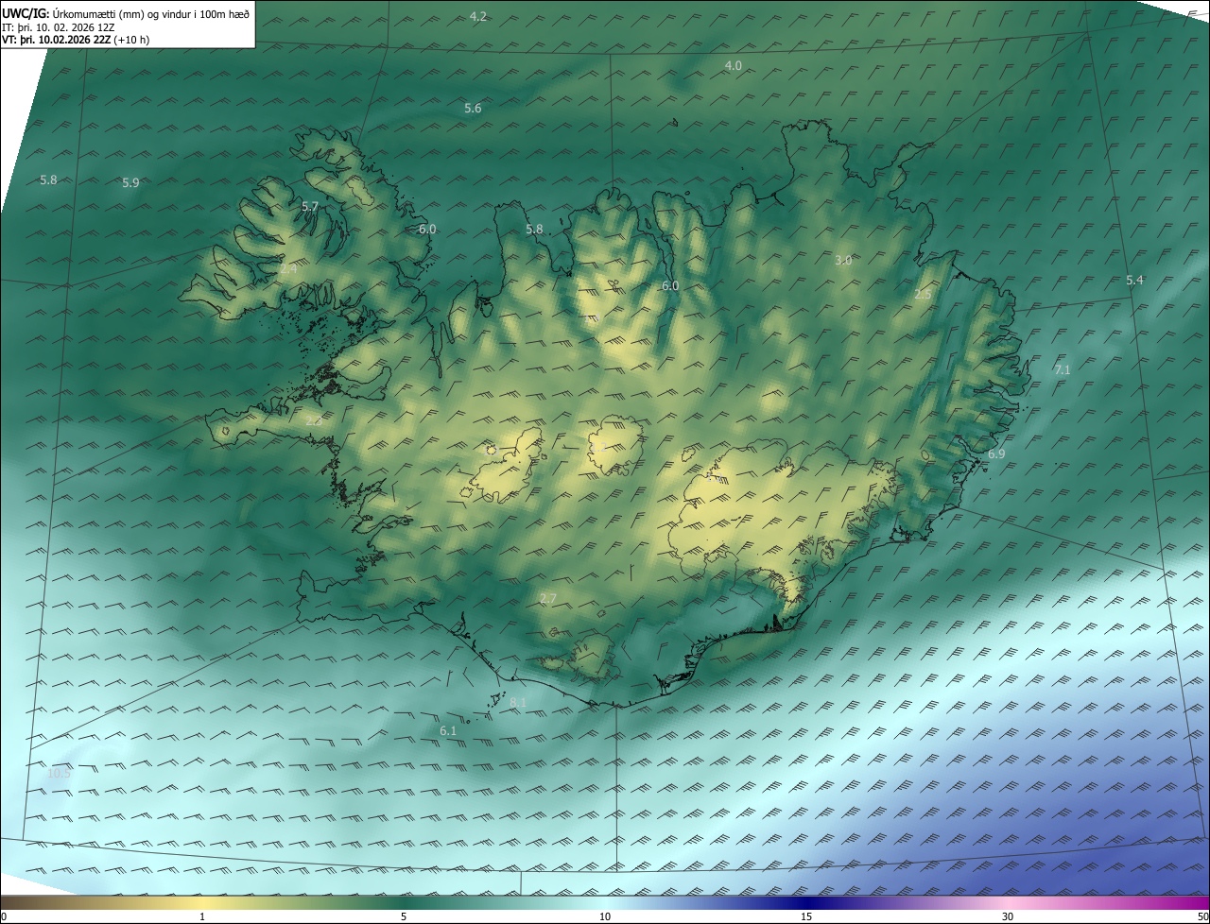Select the 4.2 precipitation value label
This screenshot has width=1210, height=924.
478,17
